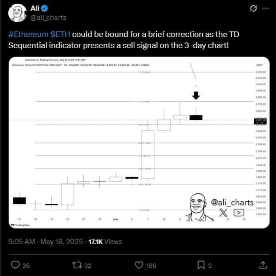This screenshot has height=276, width=276.
Task: Open the three-dot more options menu
Action: 265,8
